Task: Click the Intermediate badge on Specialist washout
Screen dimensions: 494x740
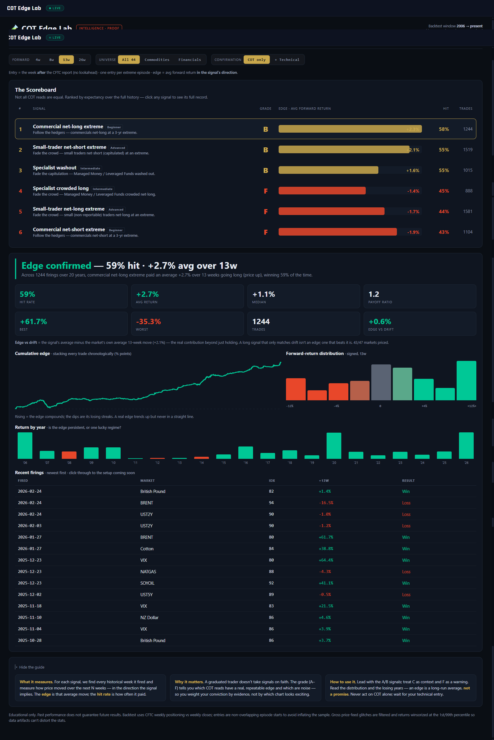Action: tap(90, 169)
